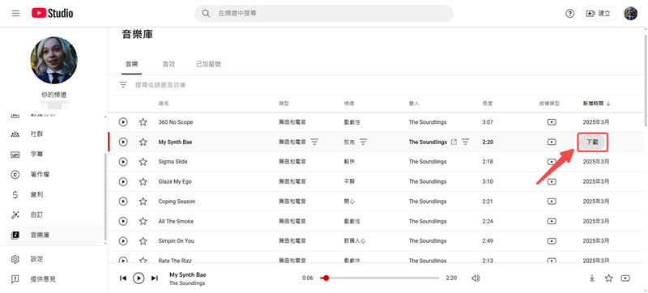Click the 下載 button for My Synth Bae
The image size is (648, 293).
pyautogui.click(x=592, y=142)
